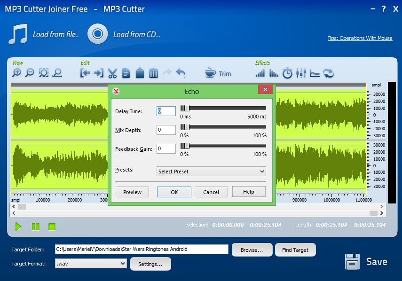Click the Feedback Gain slider handle
Viewport: 402px width, 281px height.
point(185,146)
